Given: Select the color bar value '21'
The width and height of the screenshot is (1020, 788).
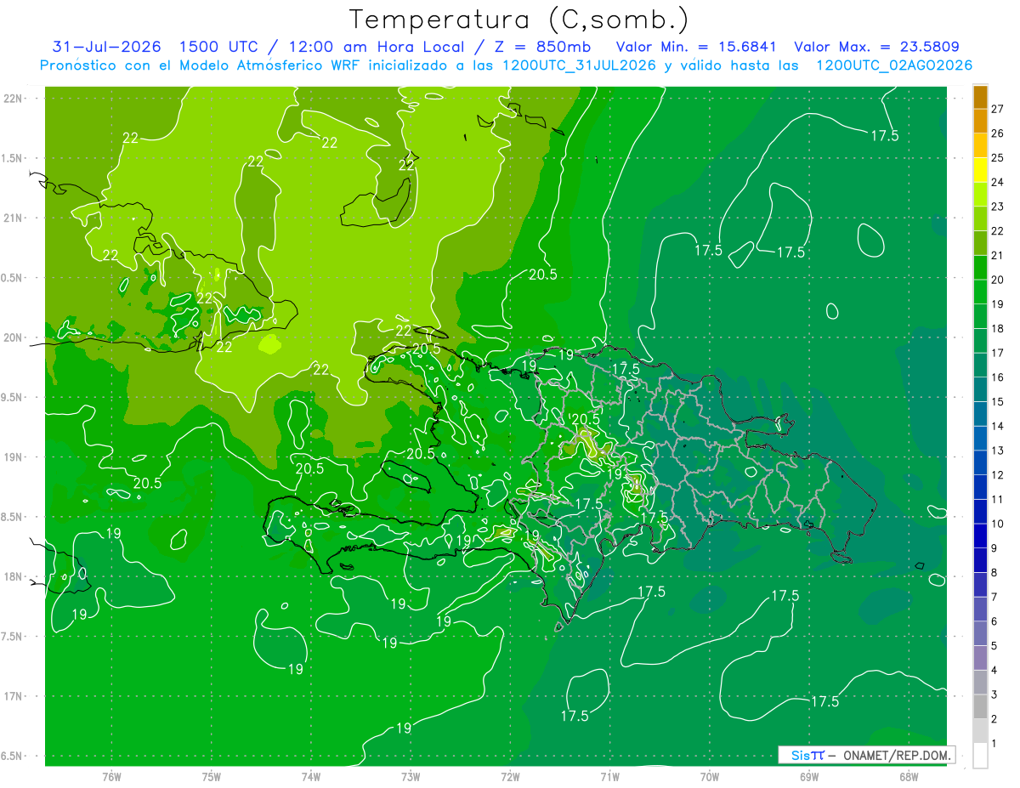Looking at the screenshot, I should (x=998, y=256).
